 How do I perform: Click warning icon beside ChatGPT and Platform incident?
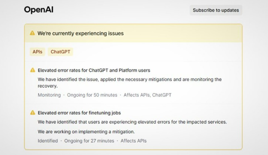click(33, 70)
